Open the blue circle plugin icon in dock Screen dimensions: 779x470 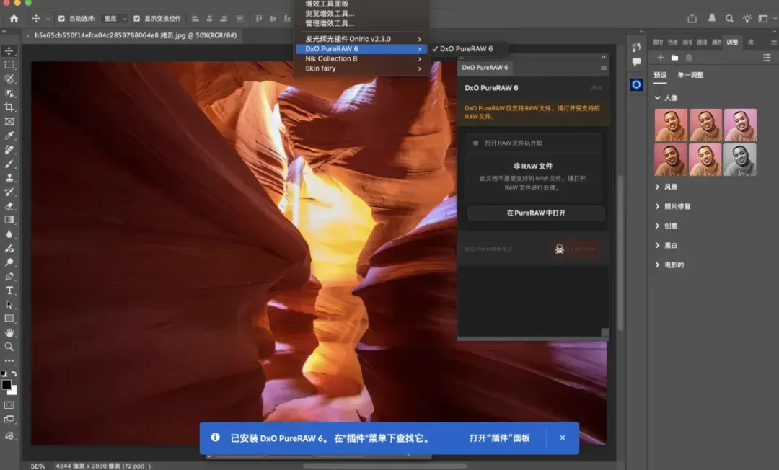click(636, 84)
